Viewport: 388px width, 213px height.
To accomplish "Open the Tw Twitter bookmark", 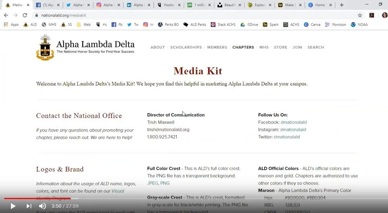I will tap(133, 24).
